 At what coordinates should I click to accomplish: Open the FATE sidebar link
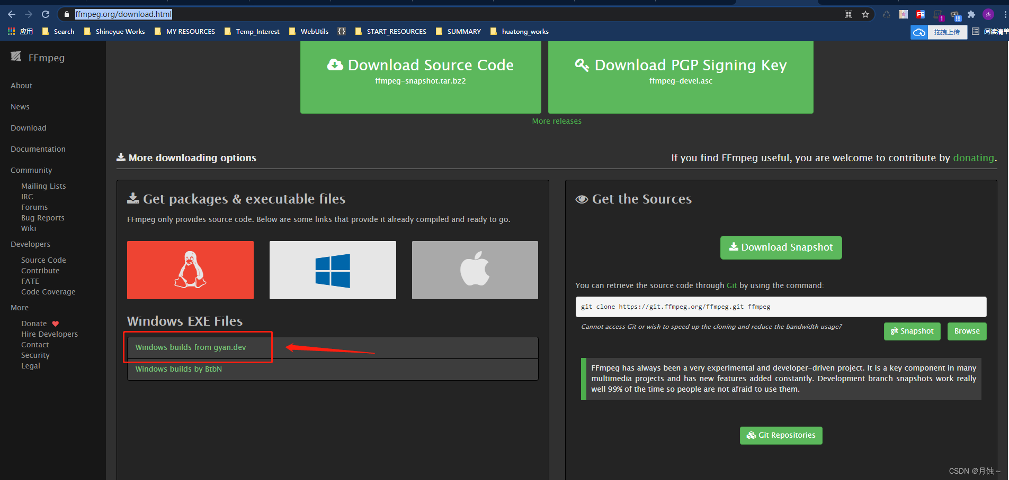point(30,281)
